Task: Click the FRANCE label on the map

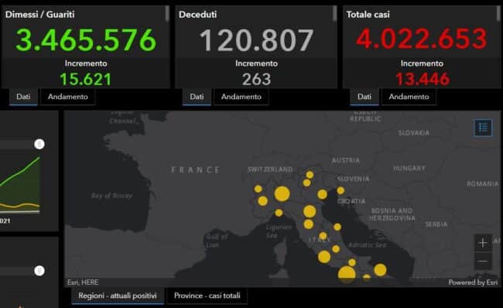Action: pos(196,169)
